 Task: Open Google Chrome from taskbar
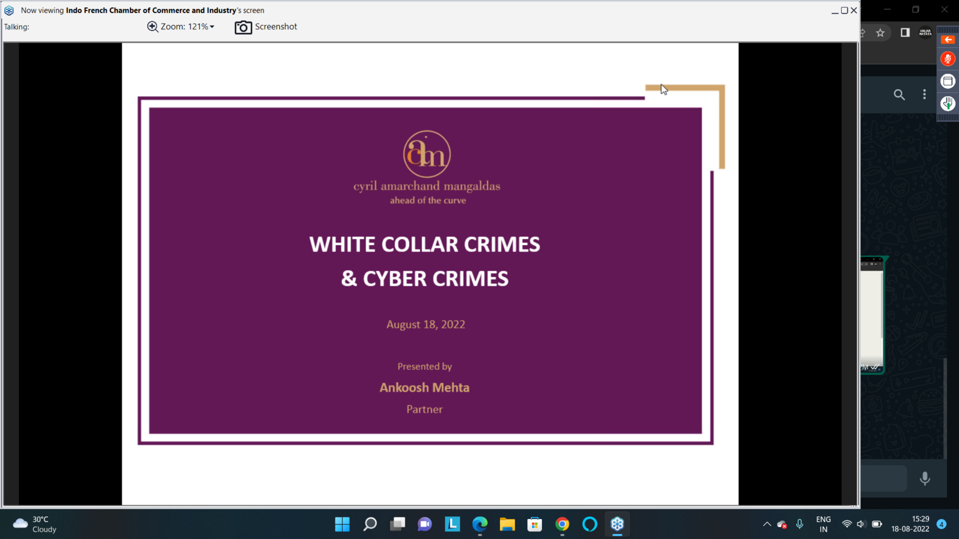pyautogui.click(x=562, y=524)
